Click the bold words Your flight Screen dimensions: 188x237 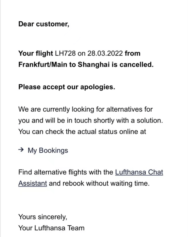(x=36, y=53)
